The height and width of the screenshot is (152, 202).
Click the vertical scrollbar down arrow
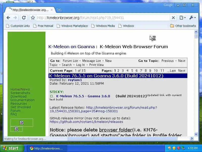click(x=196, y=134)
